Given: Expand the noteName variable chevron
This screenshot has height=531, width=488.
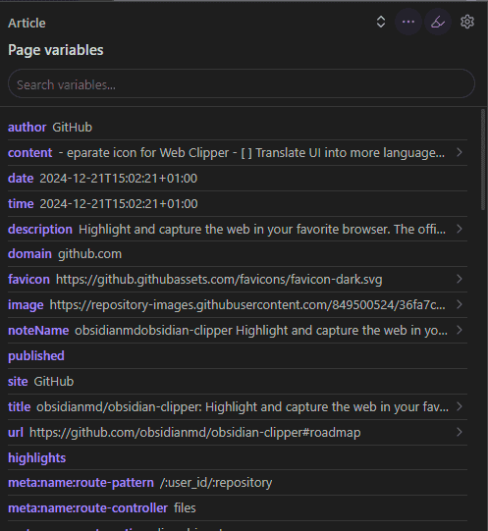Looking at the screenshot, I should (460, 330).
